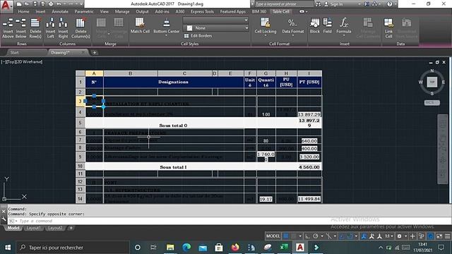
Task: Click the Sign In button
Action: [333, 4]
